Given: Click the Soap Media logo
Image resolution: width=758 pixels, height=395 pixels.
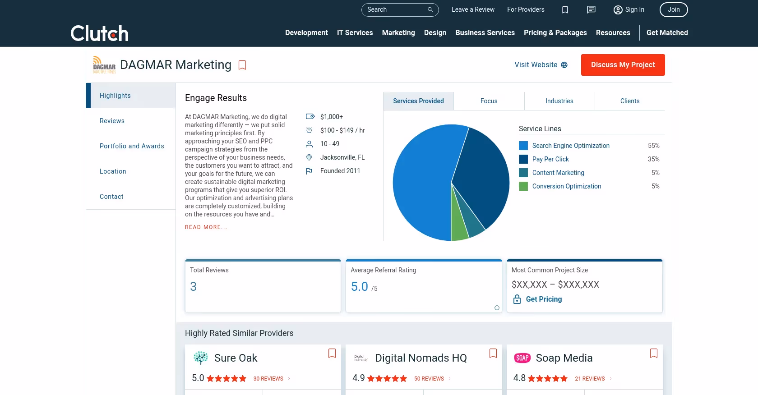Looking at the screenshot, I should tap(522, 358).
